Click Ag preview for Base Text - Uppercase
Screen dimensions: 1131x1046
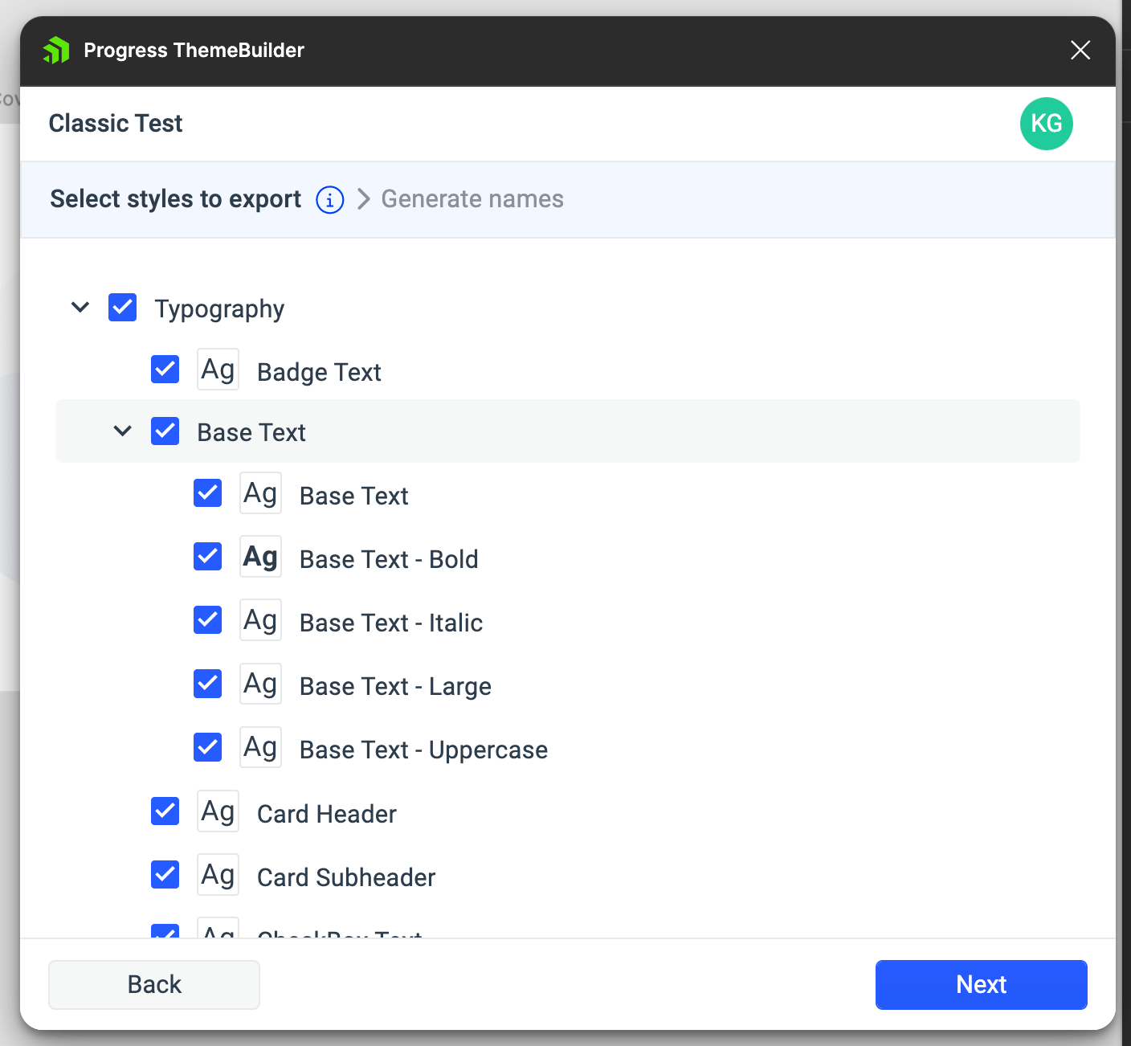pos(261,747)
